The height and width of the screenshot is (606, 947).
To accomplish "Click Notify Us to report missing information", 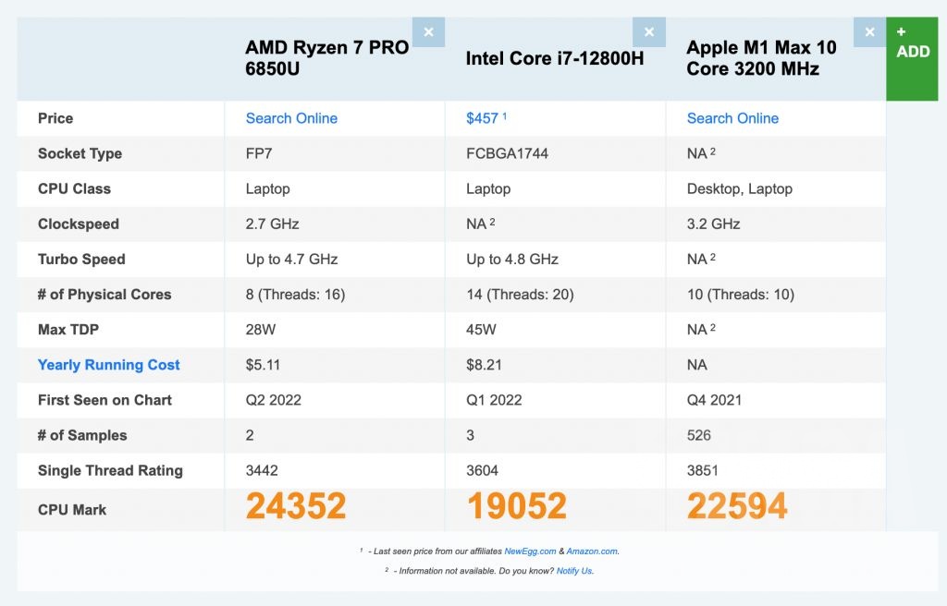I will pos(574,571).
